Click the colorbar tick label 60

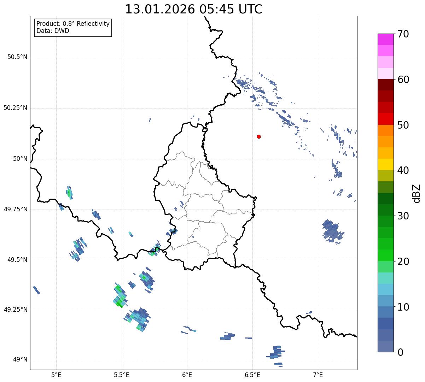coord(403,80)
